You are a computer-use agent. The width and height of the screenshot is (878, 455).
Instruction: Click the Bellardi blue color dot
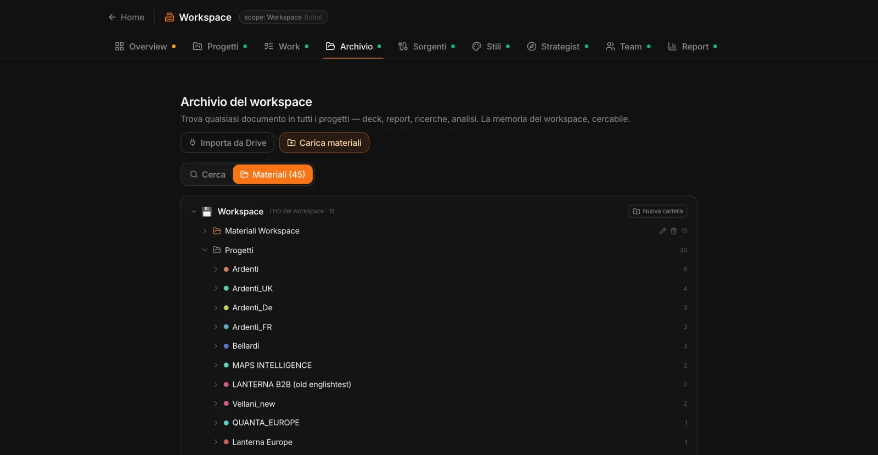coord(226,346)
